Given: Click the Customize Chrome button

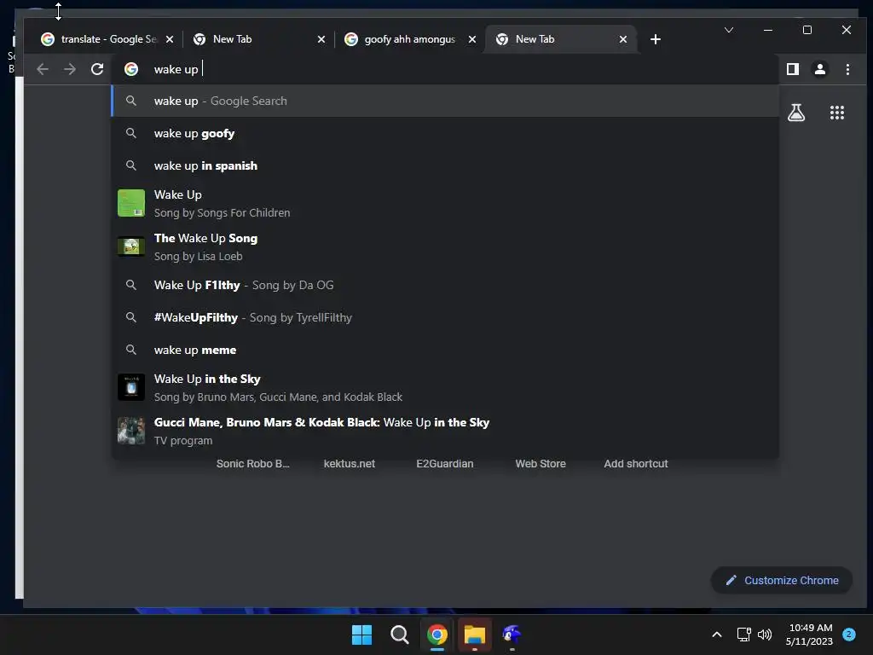Looking at the screenshot, I should pos(782,580).
